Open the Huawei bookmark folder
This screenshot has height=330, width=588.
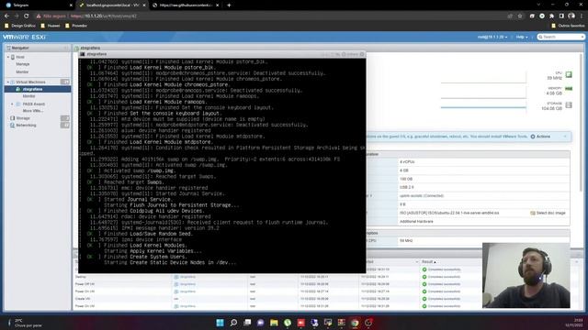click(51, 26)
